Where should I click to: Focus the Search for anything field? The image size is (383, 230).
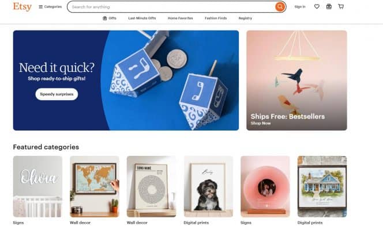pos(171,7)
